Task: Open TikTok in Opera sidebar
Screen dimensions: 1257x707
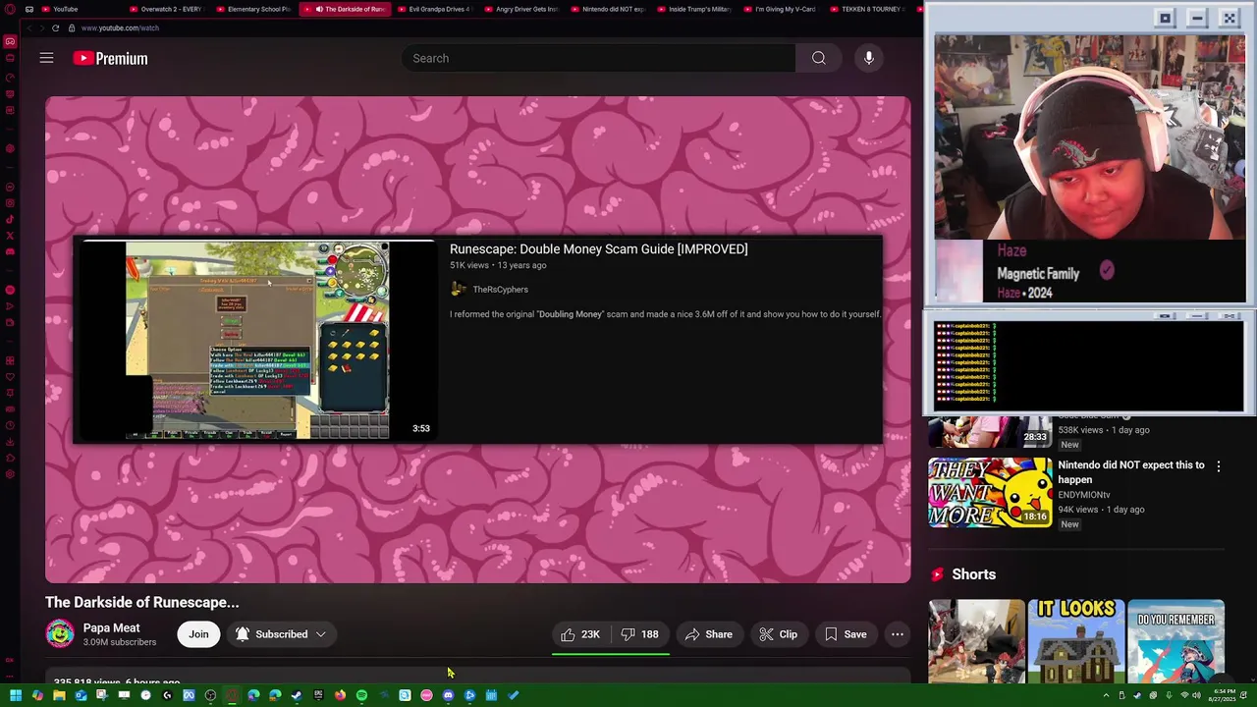Action: [10, 219]
